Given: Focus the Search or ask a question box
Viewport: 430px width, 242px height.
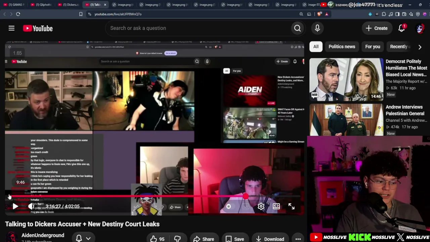Looking at the screenshot, I should [x=198, y=28].
